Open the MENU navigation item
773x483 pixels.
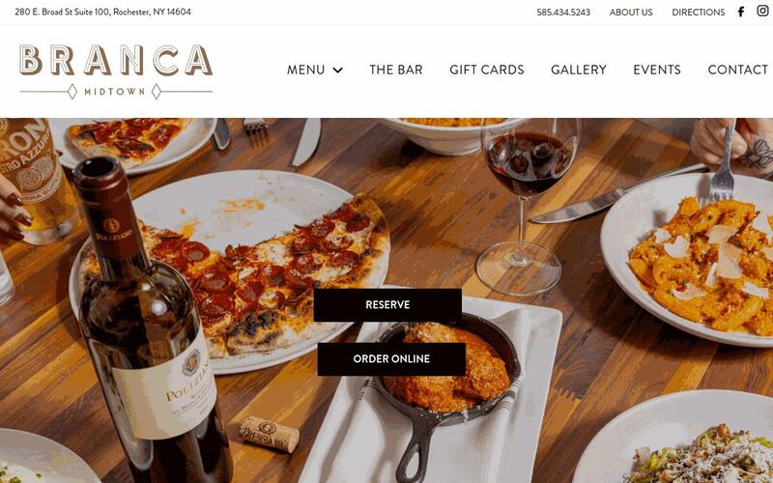pos(306,70)
